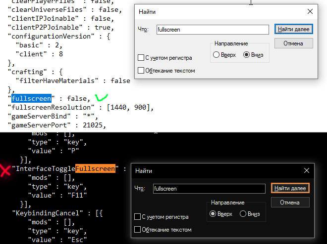This screenshot has height=244, width=327.
Task: Click the 'fullscreenResolution' line
Action: click(80, 107)
